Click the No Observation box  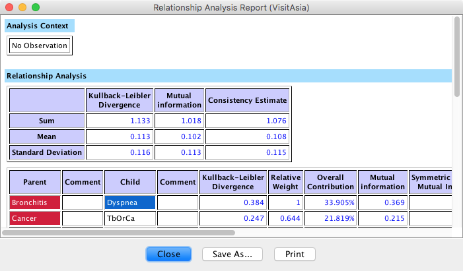[x=40, y=45]
